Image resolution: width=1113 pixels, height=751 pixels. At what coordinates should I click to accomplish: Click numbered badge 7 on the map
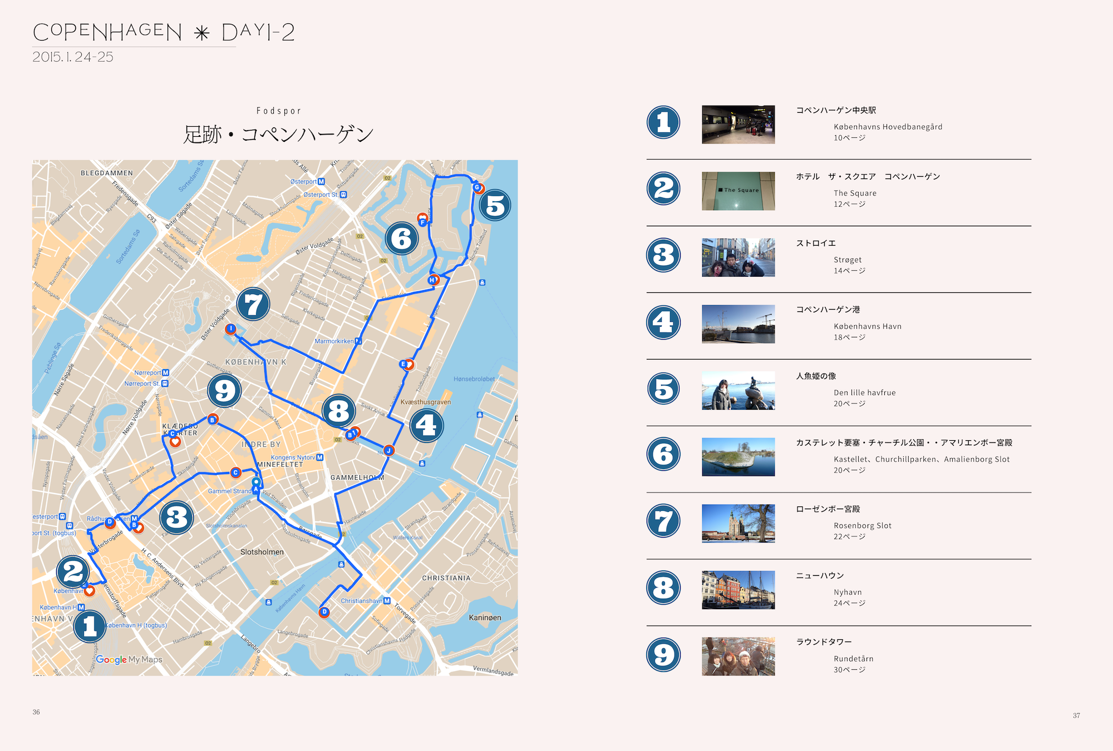[x=253, y=304]
